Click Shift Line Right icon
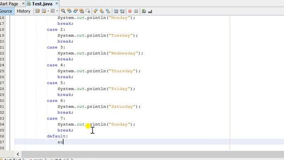284x160 pixels. 122,11
